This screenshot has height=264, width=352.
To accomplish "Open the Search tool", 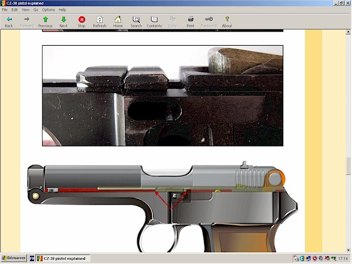I will pyautogui.click(x=136, y=22).
